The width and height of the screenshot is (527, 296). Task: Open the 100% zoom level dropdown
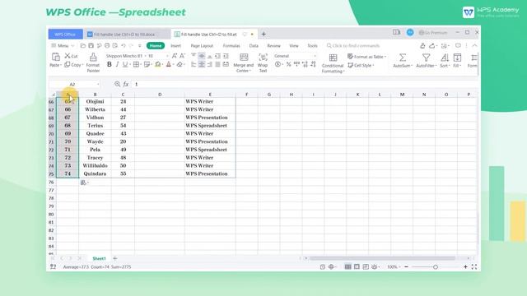pyautogui.click(x=394, y=266)
